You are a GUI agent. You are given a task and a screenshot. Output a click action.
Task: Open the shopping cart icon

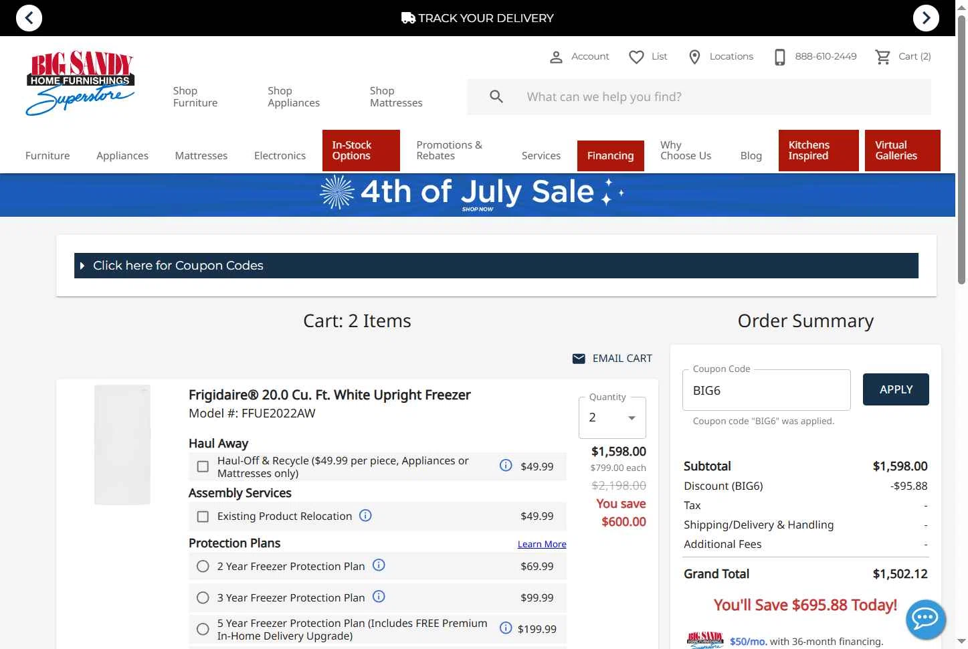[883, 57]
